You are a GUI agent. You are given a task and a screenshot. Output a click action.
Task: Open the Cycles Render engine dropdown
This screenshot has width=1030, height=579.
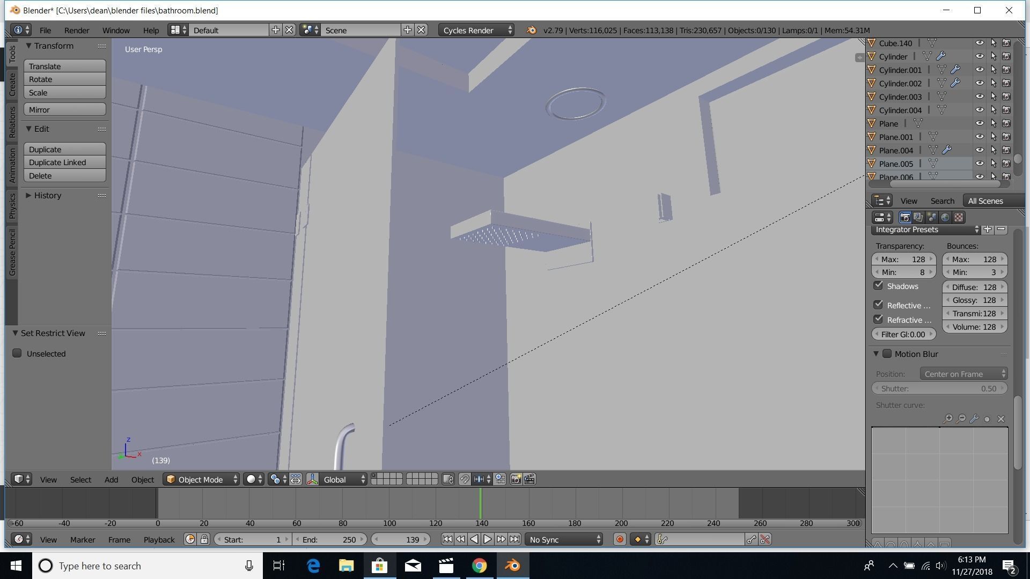pos(476,30)
